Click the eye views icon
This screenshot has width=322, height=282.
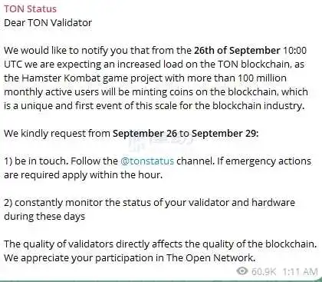tap(242, 270)
